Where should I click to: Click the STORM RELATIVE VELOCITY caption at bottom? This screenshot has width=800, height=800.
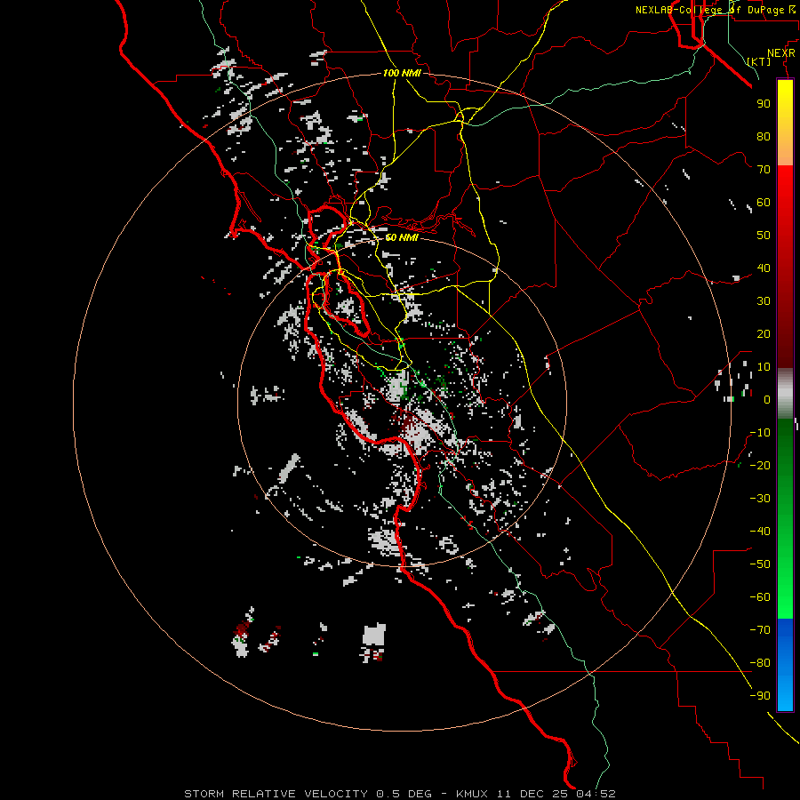click(x=399, y=794)
